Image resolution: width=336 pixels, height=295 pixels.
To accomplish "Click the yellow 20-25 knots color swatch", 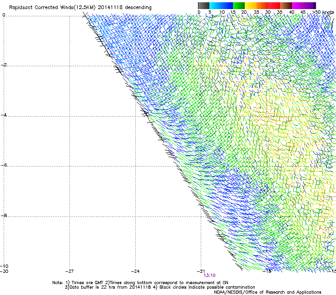I will (x=251, y=5).
